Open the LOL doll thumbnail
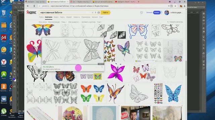Image resolution: width=215 pixels, height=120 pixels. tap(73, 113)
